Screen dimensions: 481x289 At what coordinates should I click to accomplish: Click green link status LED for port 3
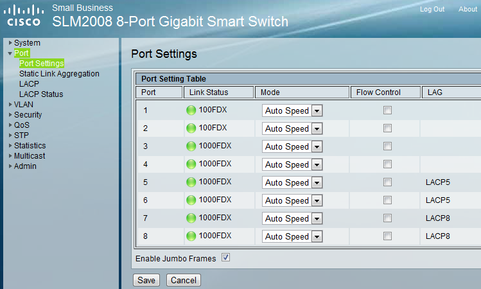(191, 146)
